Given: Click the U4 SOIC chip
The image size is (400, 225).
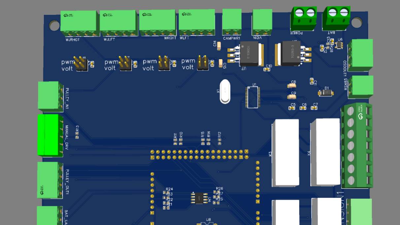Looking at the screenshot, I should point(199,198).
